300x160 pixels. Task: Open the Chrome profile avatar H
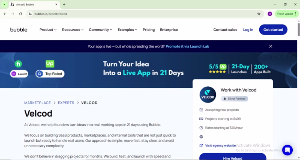270,14
